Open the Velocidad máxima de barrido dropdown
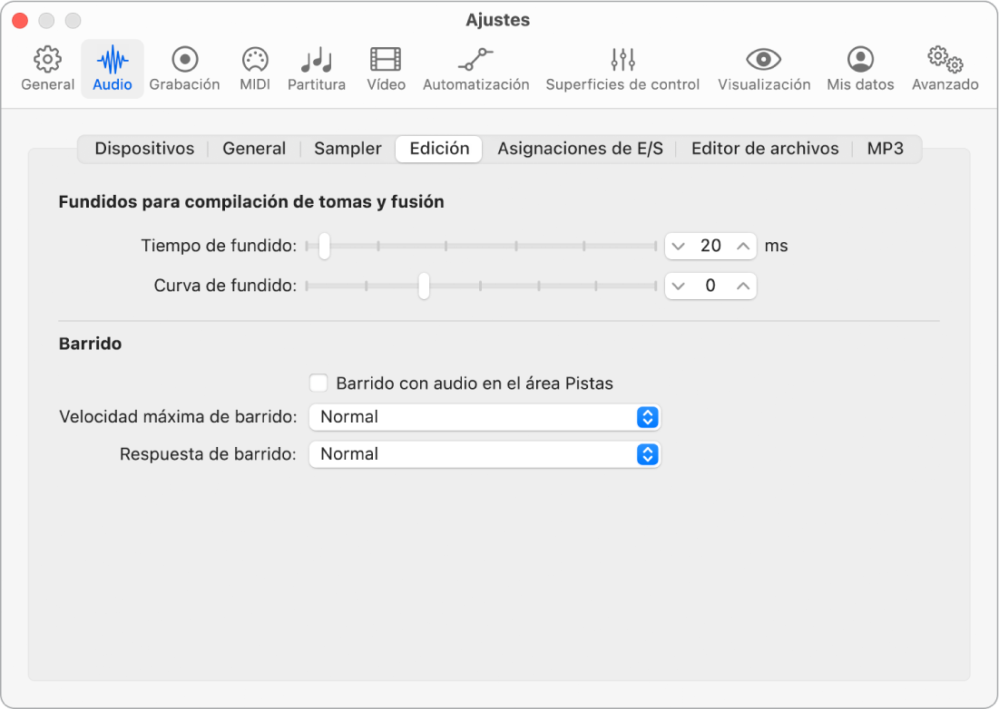 (648, 417)
